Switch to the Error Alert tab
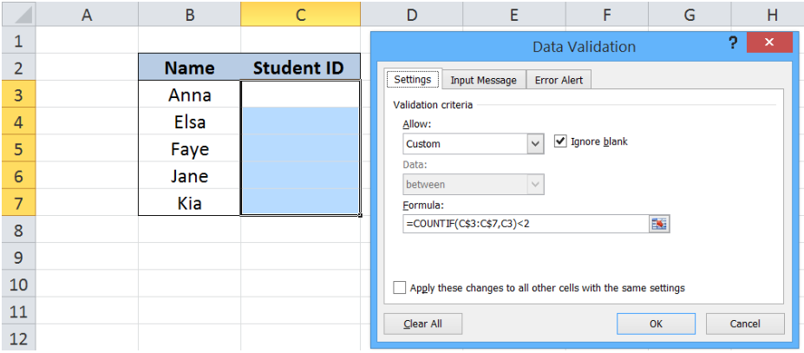804x353 pixels. [559, 81]
